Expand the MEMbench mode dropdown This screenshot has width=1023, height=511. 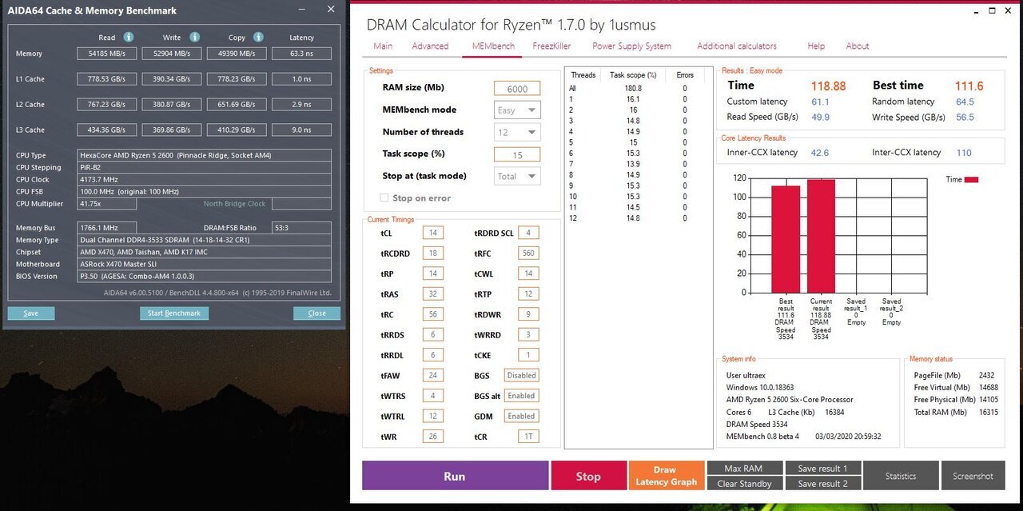(x=517, y=110)
